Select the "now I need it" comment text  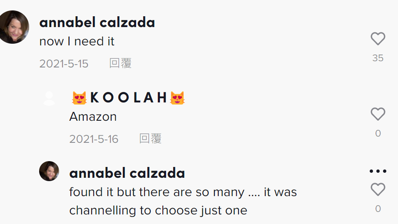coord(77,42)
